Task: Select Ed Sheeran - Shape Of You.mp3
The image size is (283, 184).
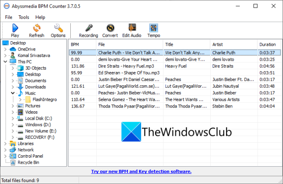Action: point(129,73)
